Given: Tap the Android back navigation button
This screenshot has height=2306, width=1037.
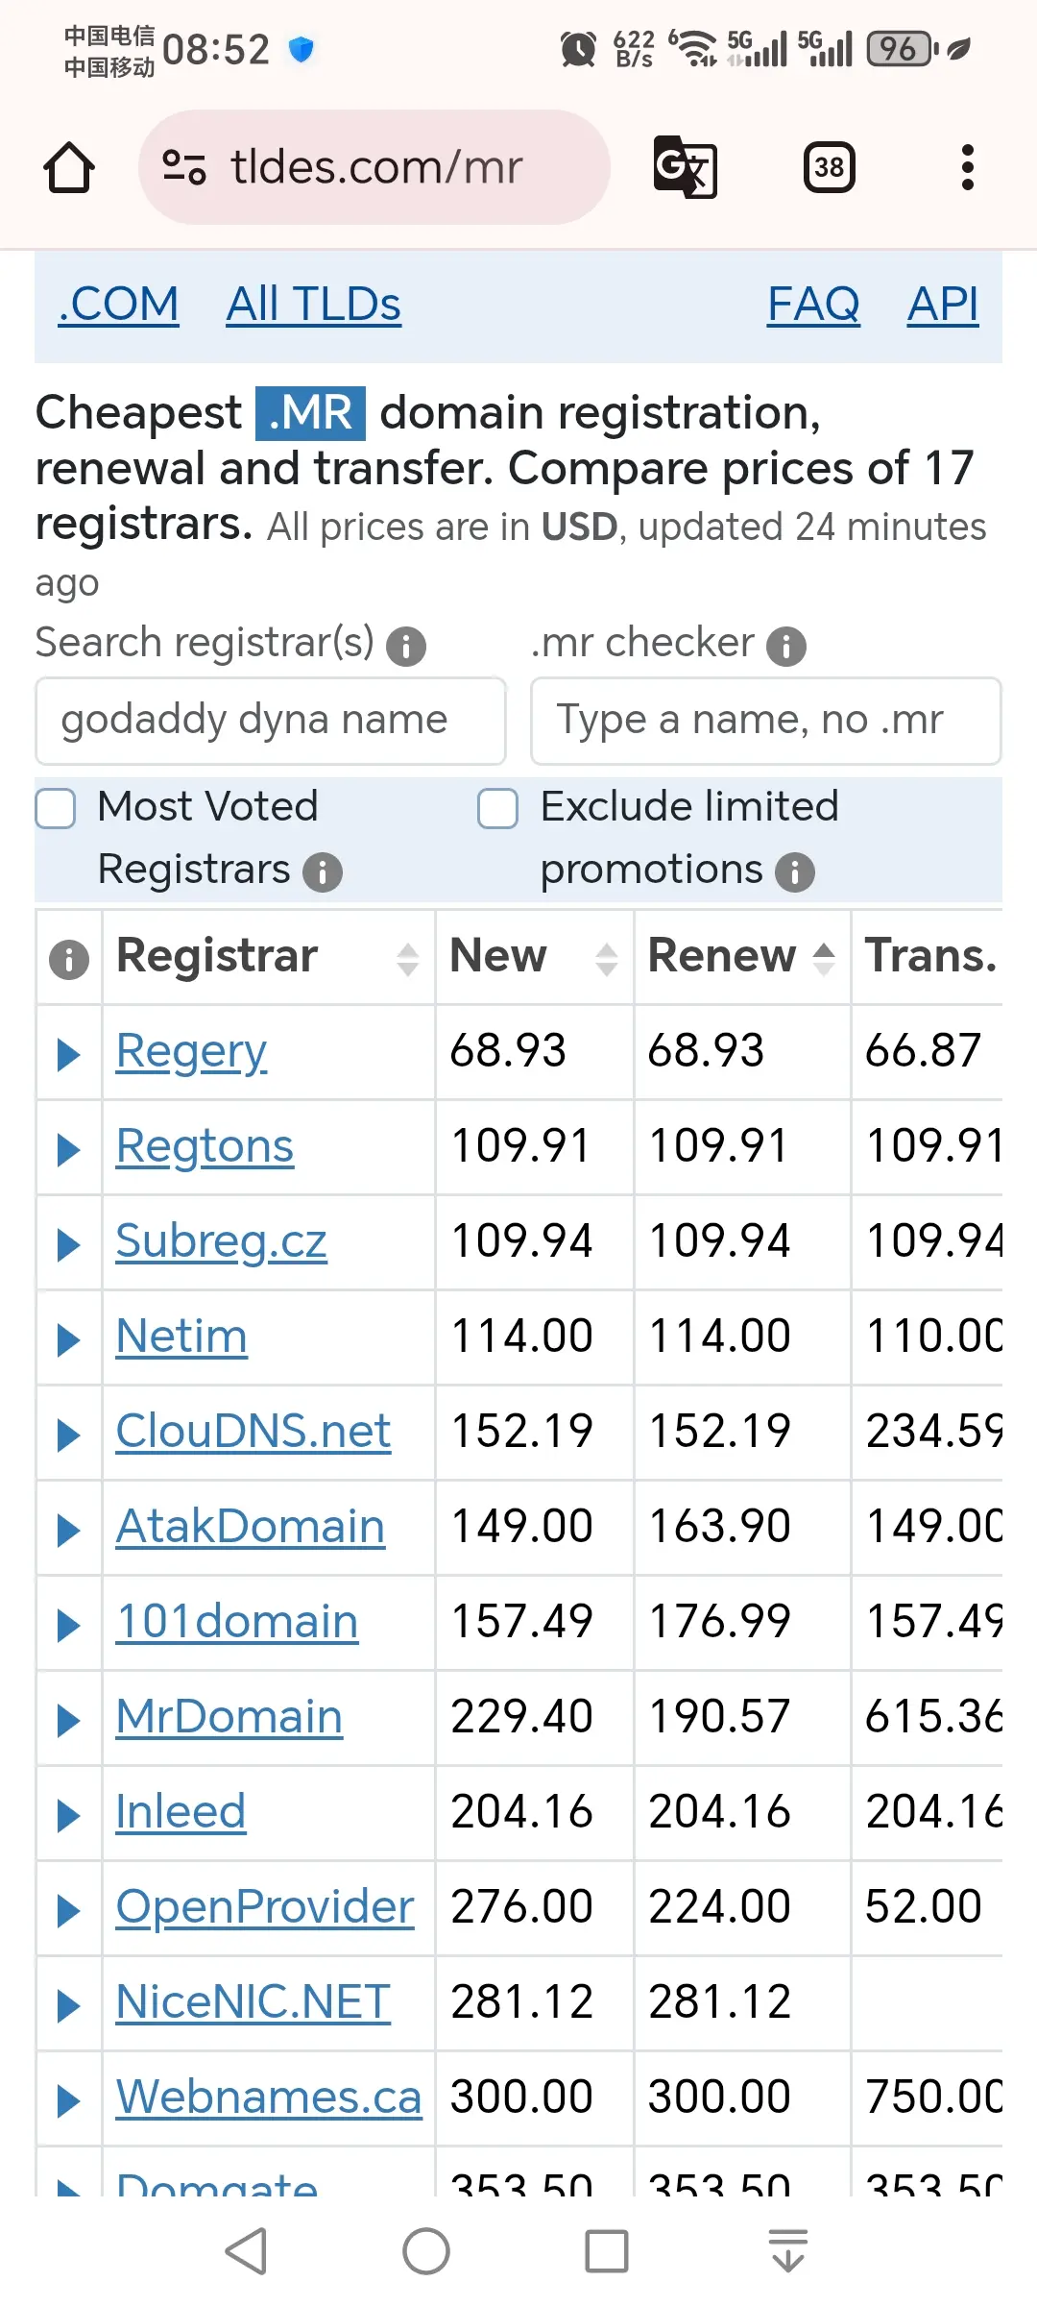Looking at the screenshot, I should click(246, 2251).
